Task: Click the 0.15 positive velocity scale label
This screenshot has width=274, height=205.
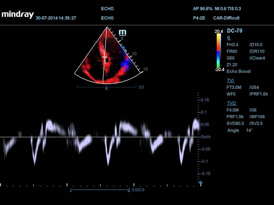Action: (205, 100)
